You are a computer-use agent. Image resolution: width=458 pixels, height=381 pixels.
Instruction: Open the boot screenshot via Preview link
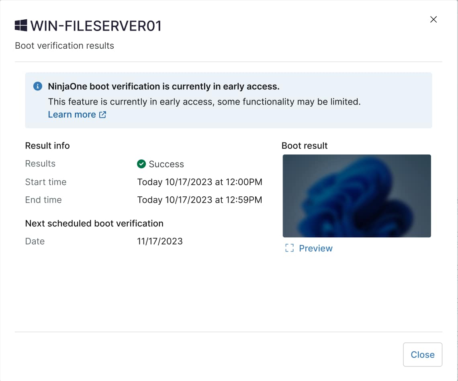click(x=316, y=248)
